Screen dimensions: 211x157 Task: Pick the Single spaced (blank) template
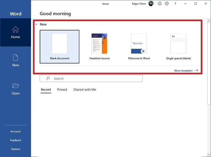pos(178,47)
